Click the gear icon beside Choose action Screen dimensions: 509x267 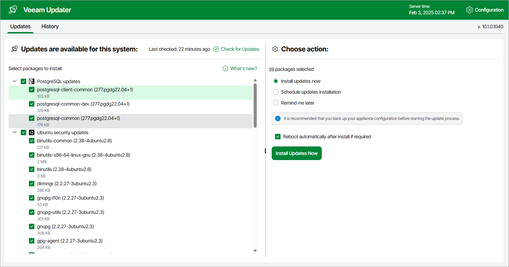[275, 49]
